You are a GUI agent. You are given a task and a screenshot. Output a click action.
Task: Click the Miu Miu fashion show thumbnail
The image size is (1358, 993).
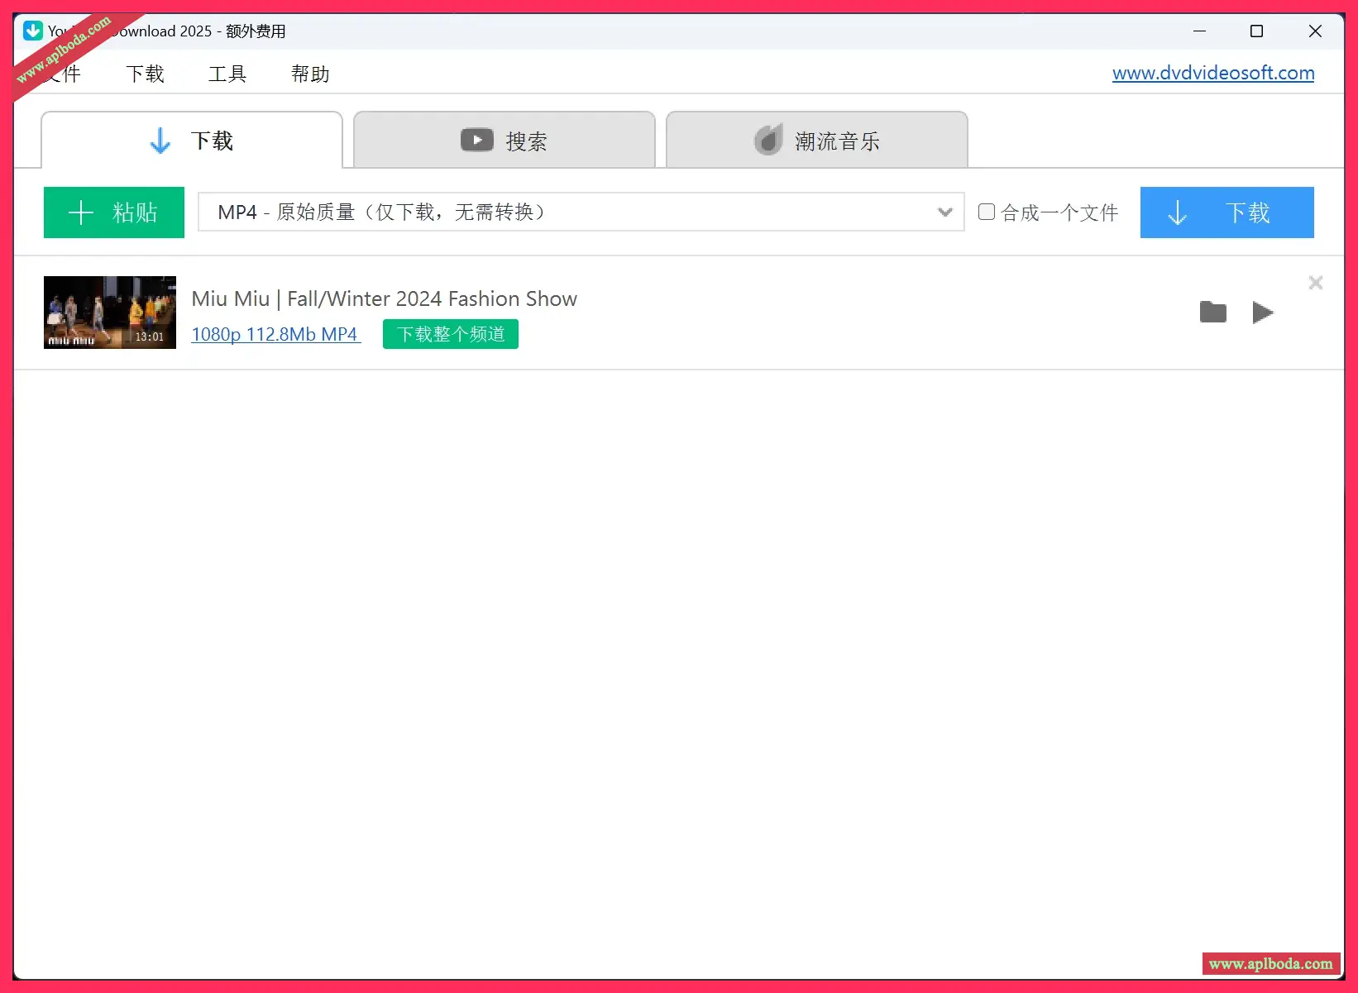[110, 313]
